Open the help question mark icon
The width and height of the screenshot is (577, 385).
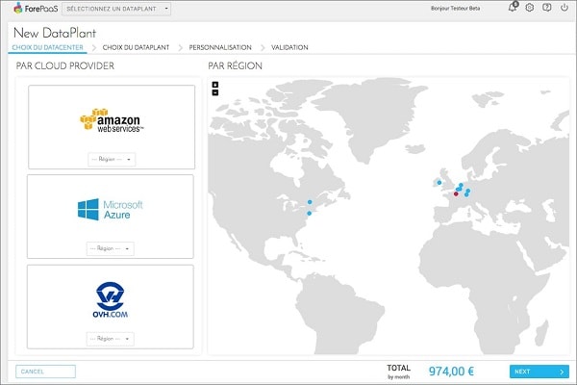pos(547,8)
